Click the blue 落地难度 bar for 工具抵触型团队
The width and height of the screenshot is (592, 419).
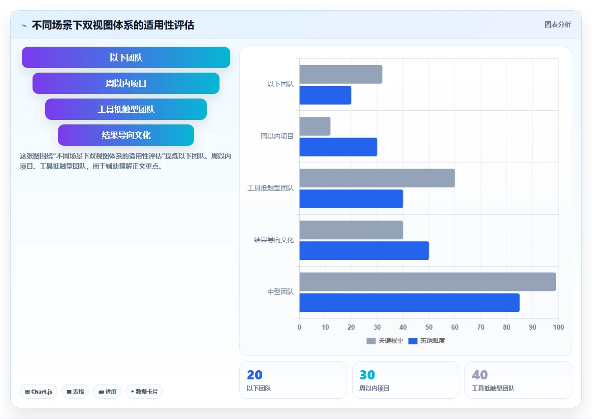pyautogui.click(x=351, y=199)
